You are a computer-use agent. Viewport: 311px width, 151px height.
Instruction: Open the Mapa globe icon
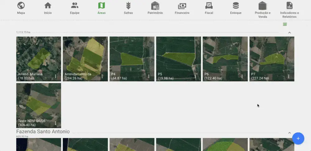point(21,6)
